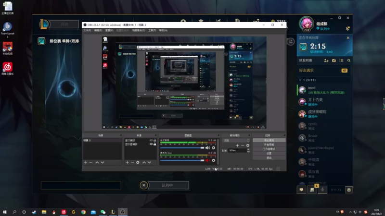Undock 转场特效 panel via header icon
Screen dimensions: 385x216
click(249, 135)
